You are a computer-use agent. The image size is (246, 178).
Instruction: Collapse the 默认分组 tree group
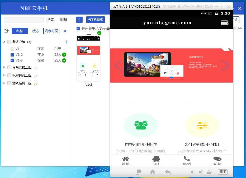click(x=4, y=42)
